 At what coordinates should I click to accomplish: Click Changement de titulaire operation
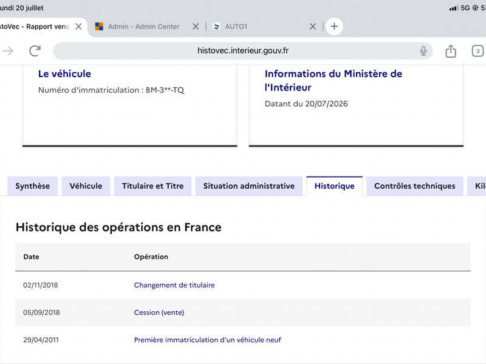point(174,285)
